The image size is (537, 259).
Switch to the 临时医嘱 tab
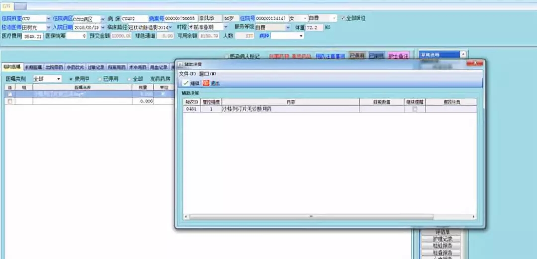[12, 67]
